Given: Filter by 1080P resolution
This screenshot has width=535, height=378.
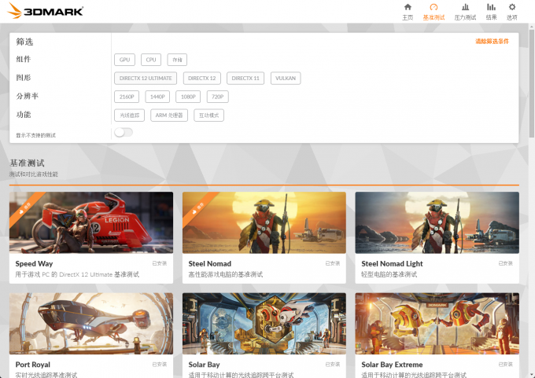Looking at the screenshot, I should (x=188, y=97).
